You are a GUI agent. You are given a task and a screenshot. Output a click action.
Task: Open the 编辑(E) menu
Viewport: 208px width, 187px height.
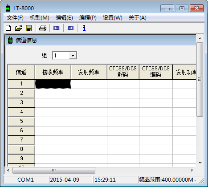tap(64, 18)
